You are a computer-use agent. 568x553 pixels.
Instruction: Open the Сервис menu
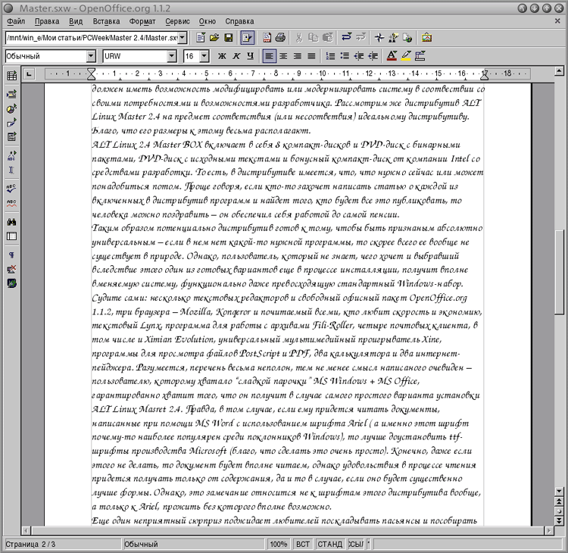tap(177, 21)
